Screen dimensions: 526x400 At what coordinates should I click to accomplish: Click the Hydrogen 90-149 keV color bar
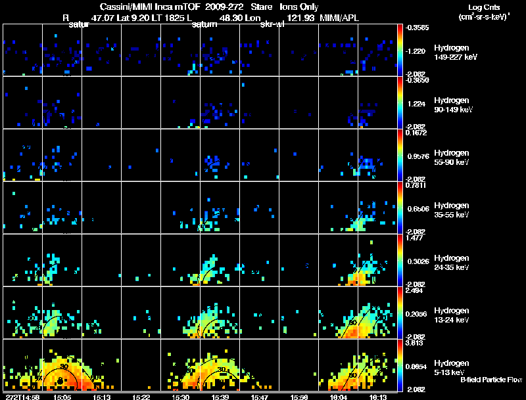coord(400,102)
